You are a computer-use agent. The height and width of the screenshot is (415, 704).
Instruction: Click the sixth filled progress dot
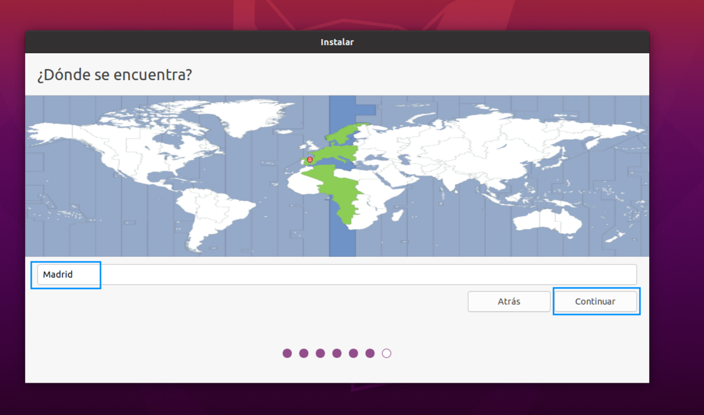[x=370, y=354]
